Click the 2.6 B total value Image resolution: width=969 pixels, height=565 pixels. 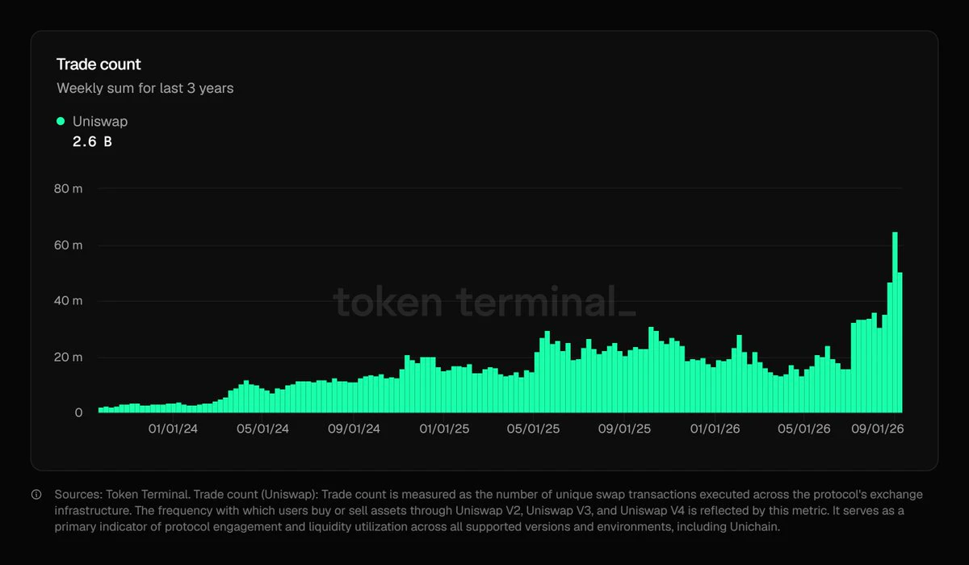(92, 142)
